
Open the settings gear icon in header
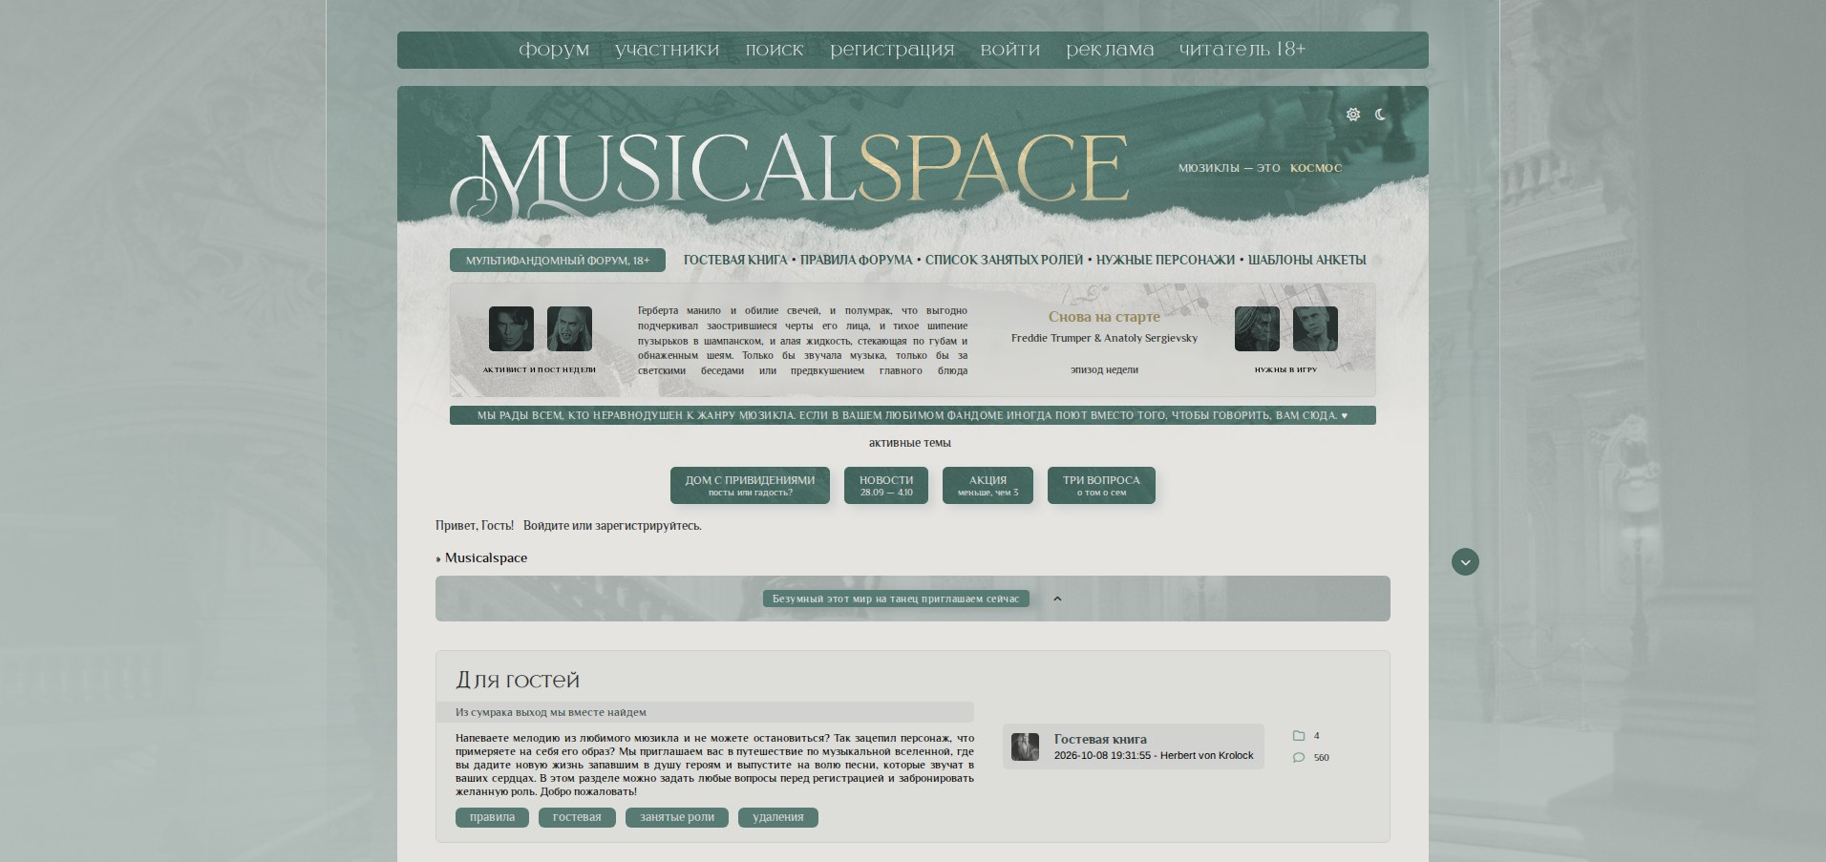(1353, 115)
